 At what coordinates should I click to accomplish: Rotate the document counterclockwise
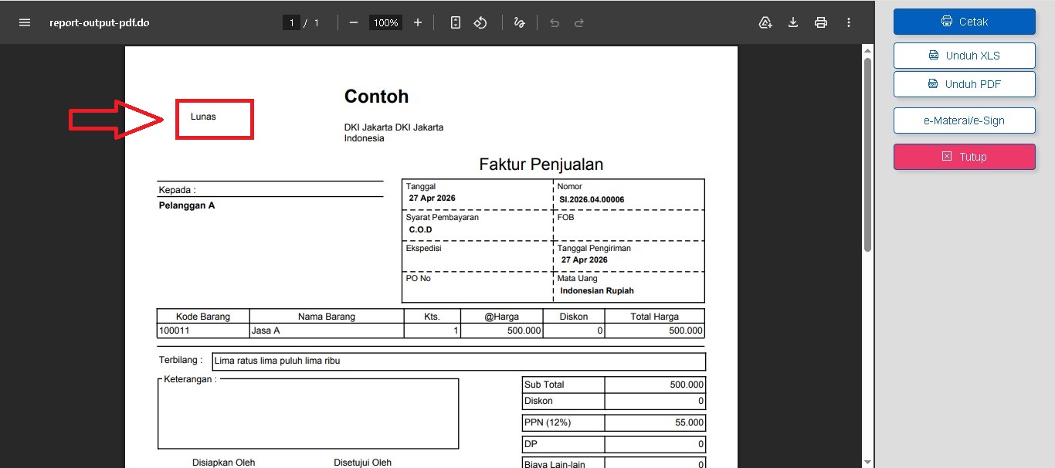480,22
